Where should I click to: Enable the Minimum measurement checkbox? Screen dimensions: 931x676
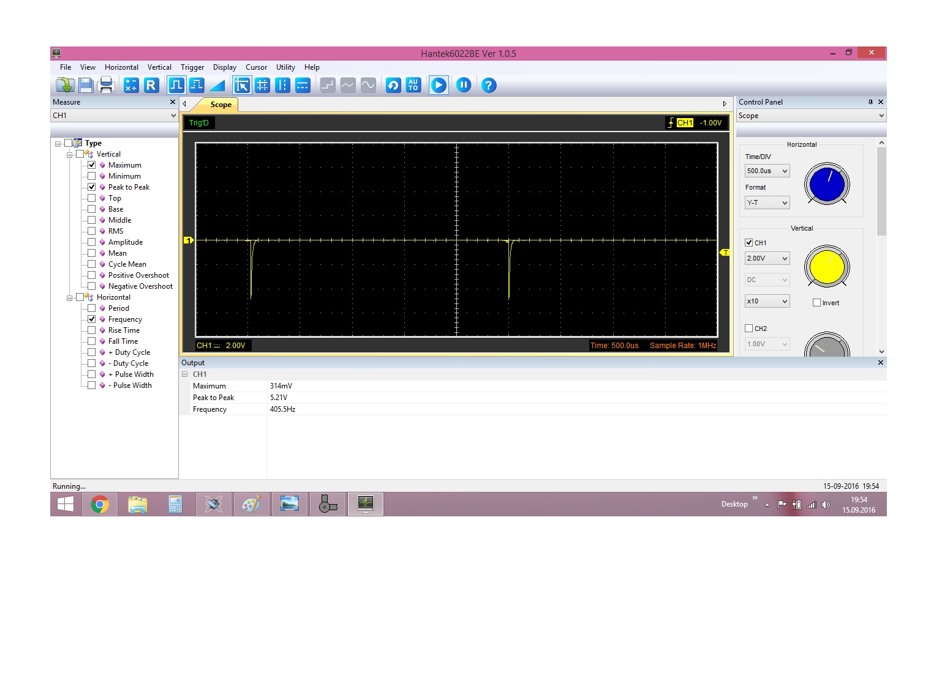point(92,176)
